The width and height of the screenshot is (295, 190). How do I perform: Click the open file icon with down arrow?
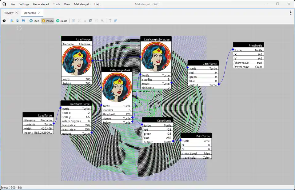(x=18, y=21)
